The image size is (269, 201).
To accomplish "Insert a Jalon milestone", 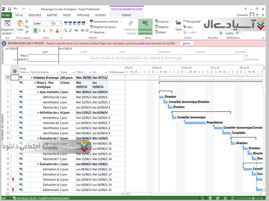I will point(188,27).
